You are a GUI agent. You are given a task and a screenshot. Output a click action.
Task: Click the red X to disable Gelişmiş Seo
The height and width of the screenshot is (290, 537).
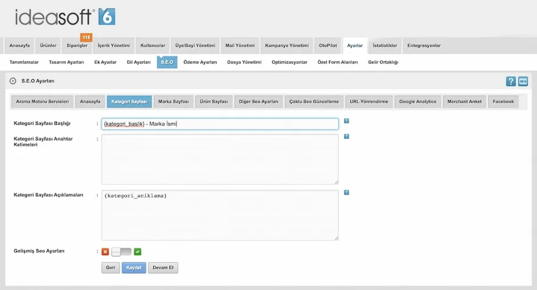[105, 252]
